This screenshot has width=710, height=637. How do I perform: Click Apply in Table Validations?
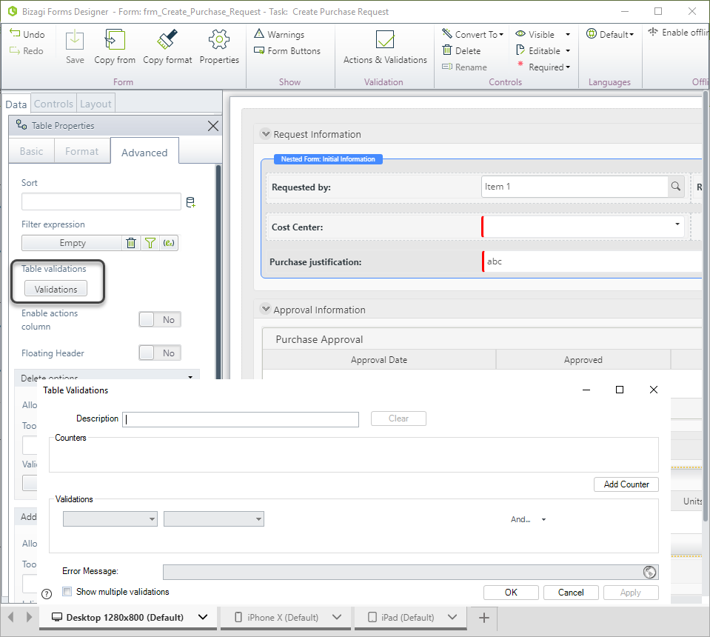pyautogui.click(x=631, y=593)
